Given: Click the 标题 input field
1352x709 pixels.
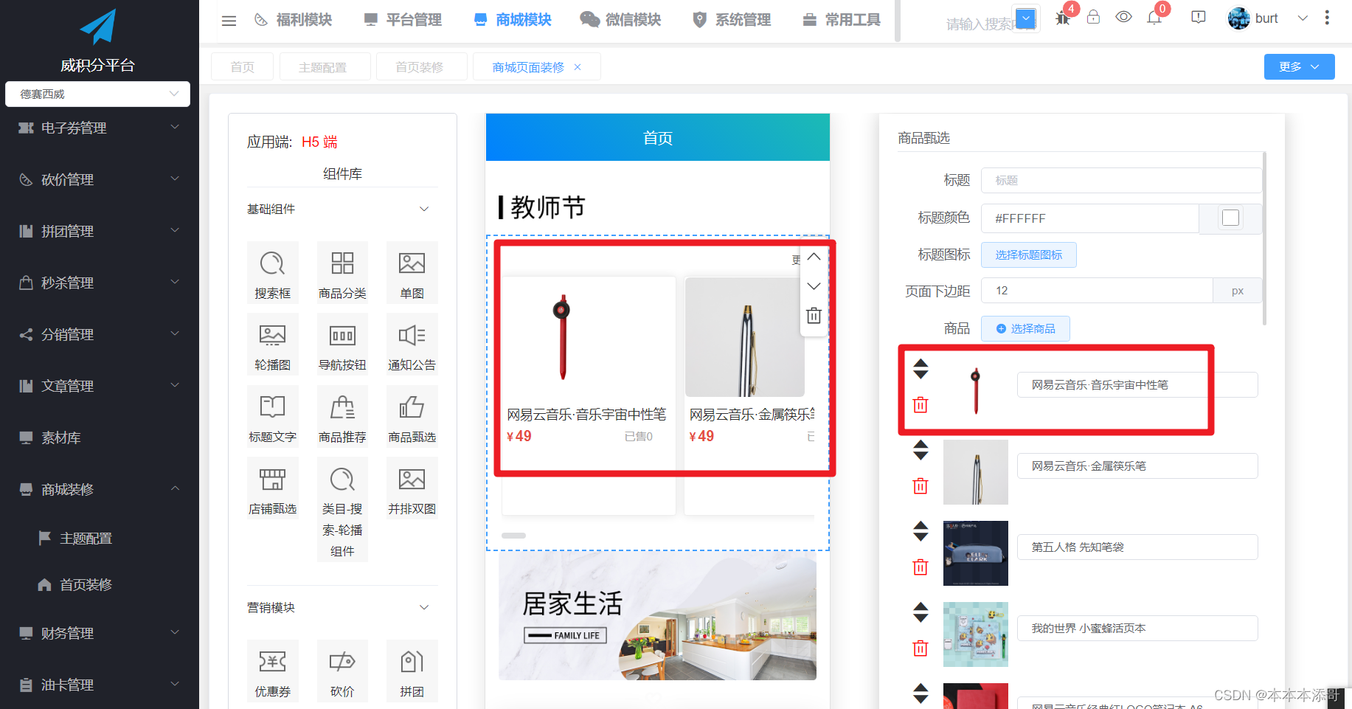Looking at the screenshot, I should point(1121,180).
